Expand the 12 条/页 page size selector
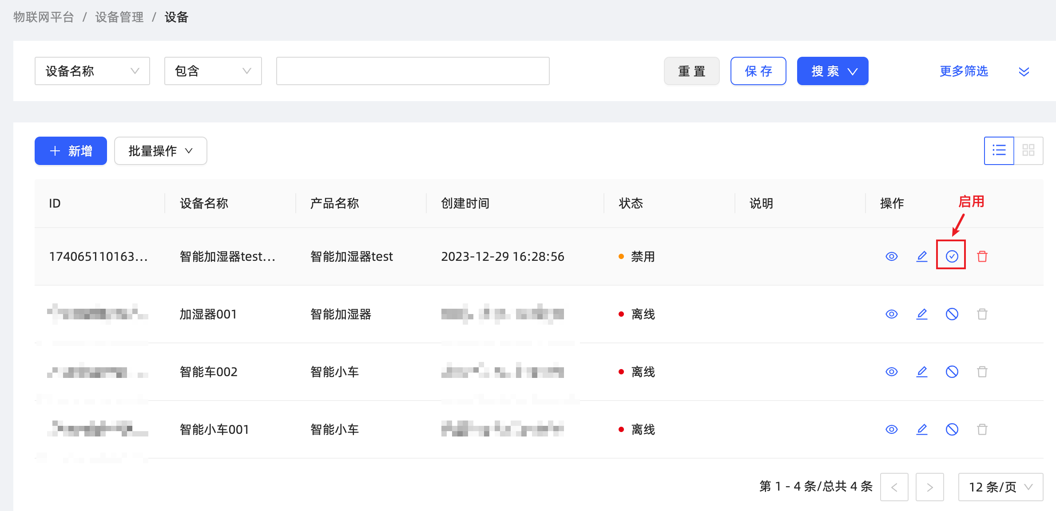 tap(1000, 487)
